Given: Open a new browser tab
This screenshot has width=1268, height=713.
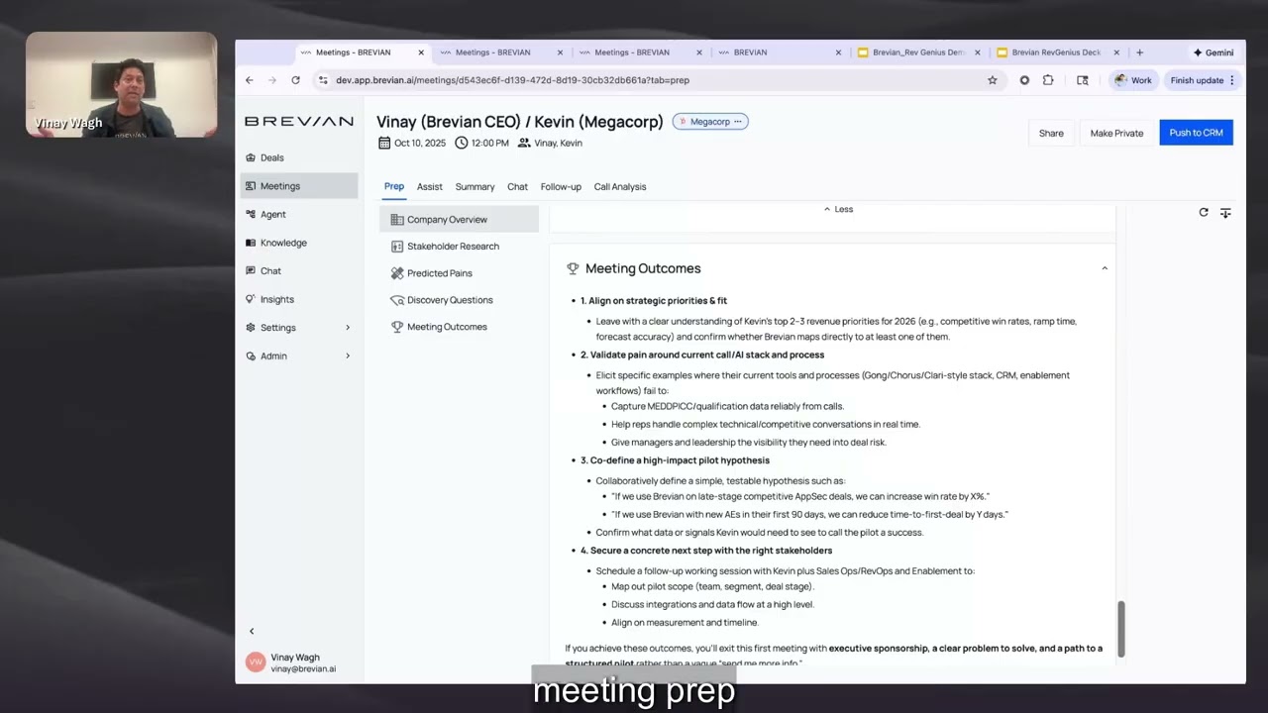Looking at the screenshot, I should pos(1139,52).
